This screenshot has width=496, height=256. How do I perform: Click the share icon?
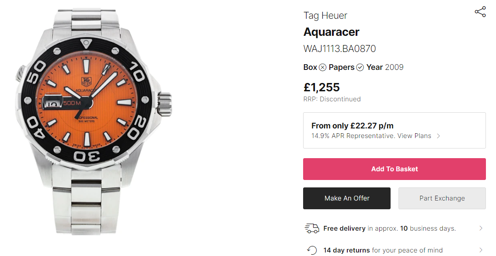pyautogui.click(x=480, y=12)
